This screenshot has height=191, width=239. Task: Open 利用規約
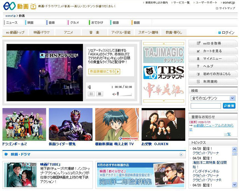213,81
